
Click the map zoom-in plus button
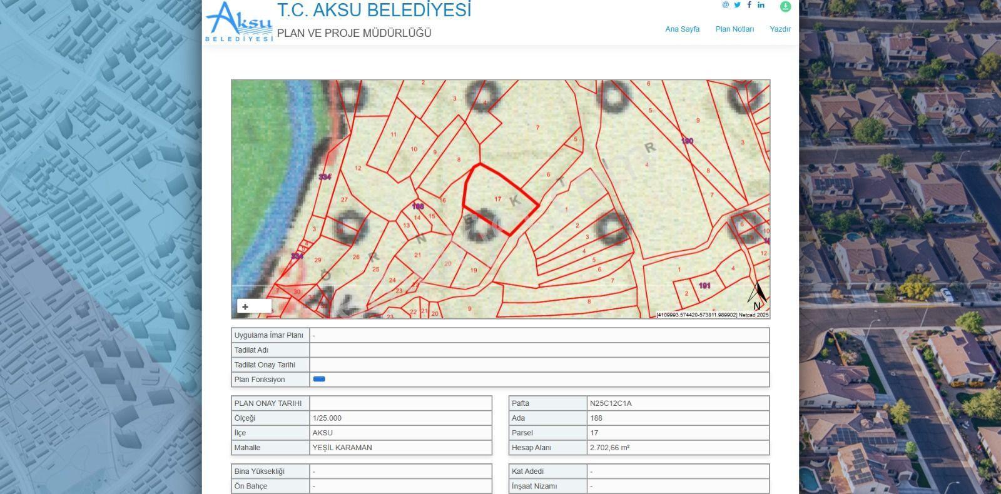(245, 306)
